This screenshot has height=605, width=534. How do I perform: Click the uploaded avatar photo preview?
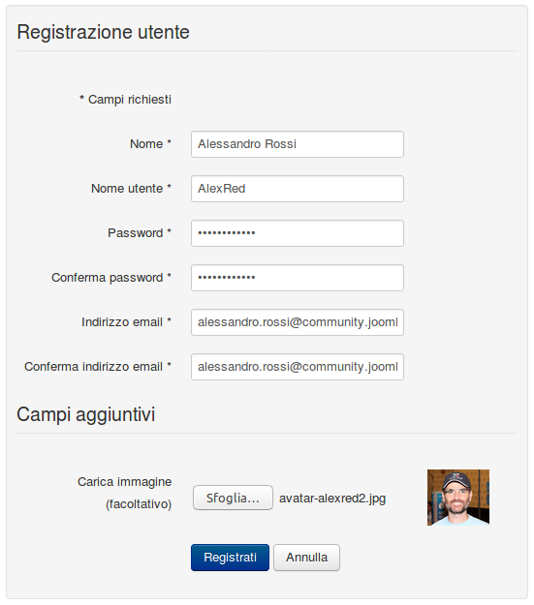(x=458, y=498)
